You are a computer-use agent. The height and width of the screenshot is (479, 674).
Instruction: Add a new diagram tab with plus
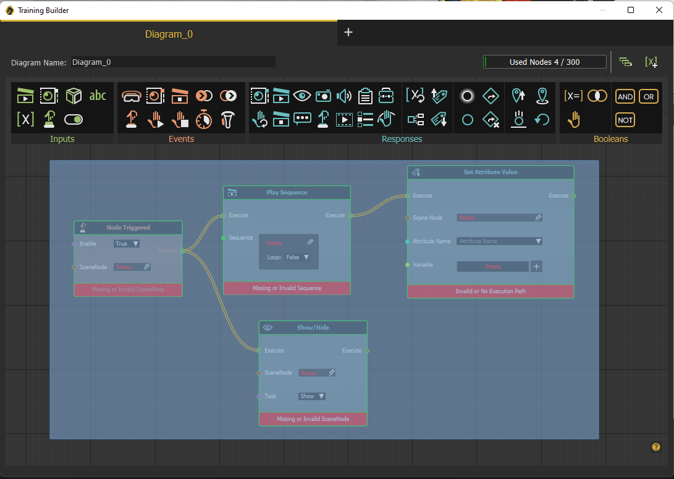pyautogui.click(x=348, y=32)
